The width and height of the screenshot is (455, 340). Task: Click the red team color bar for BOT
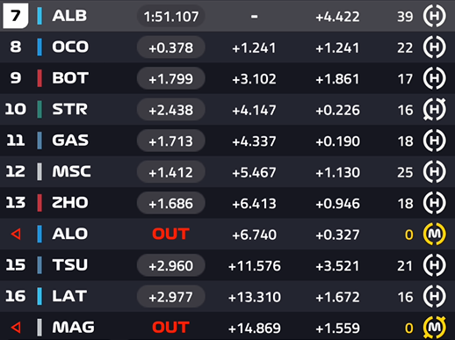click(x=40, y=78)
